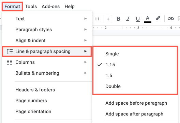Toggle bold formatting in toolbar
Image resolution: width=180 pixels, height=123 pixels.
pyautogui.click(x=118, y=19)
